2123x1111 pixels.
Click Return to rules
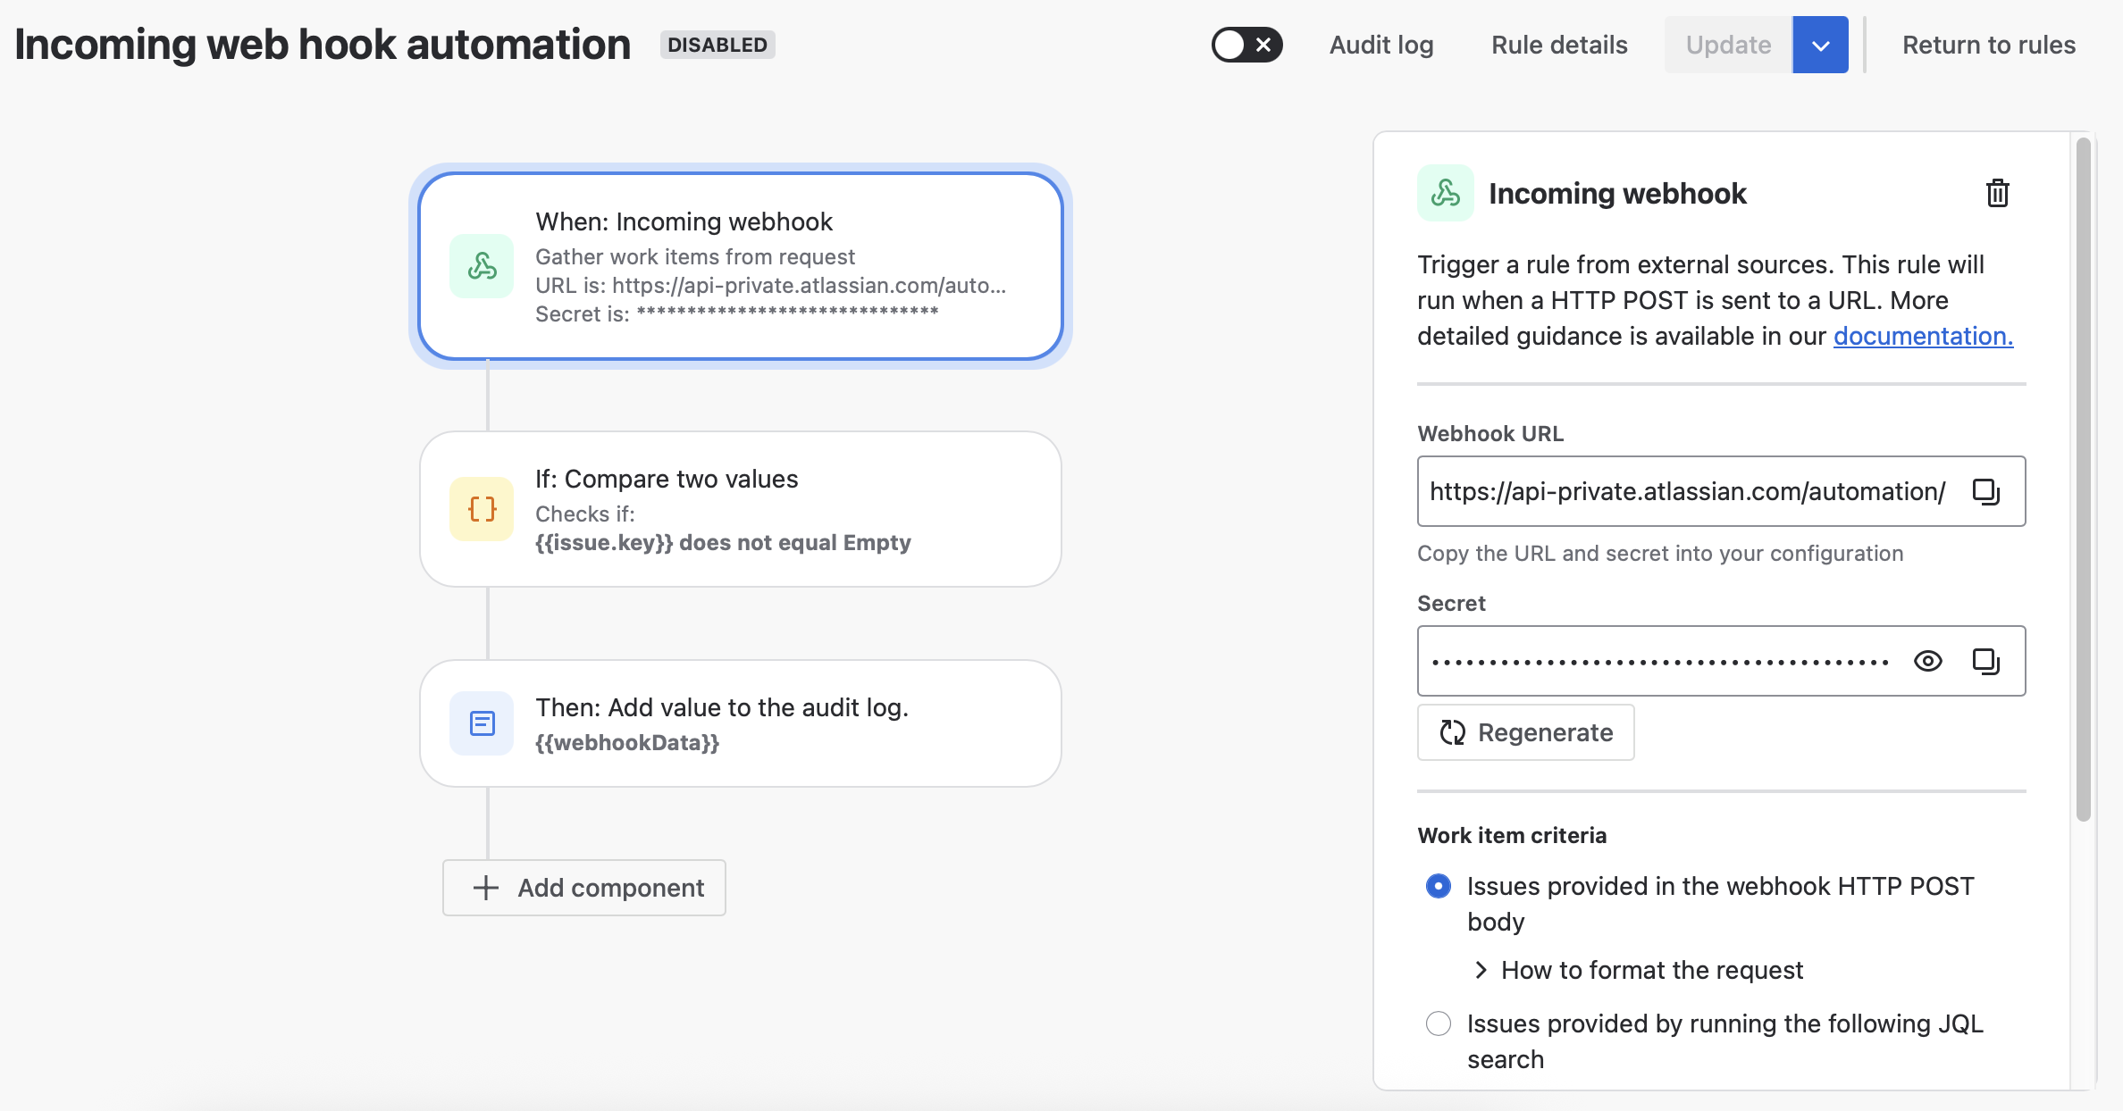coord(1988,45)
